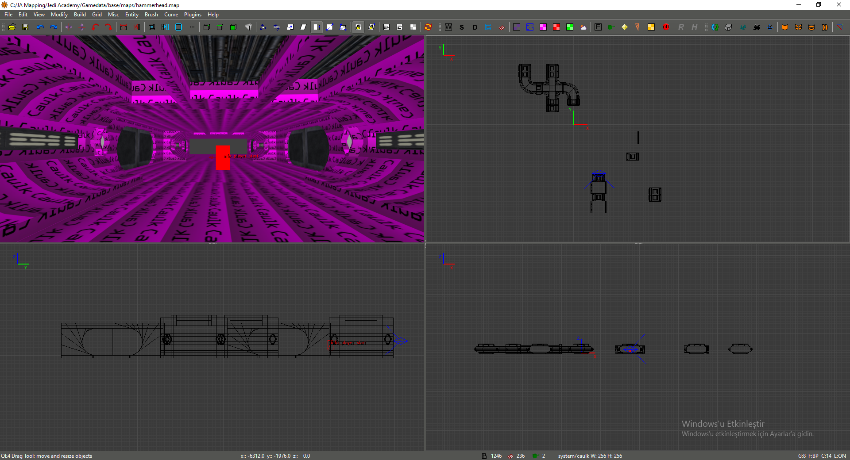Image resolution: width=850 pixels, height=460 pixels.
Task: Click the magenta checkered swatch icon
Action: [x=543, y=27]
